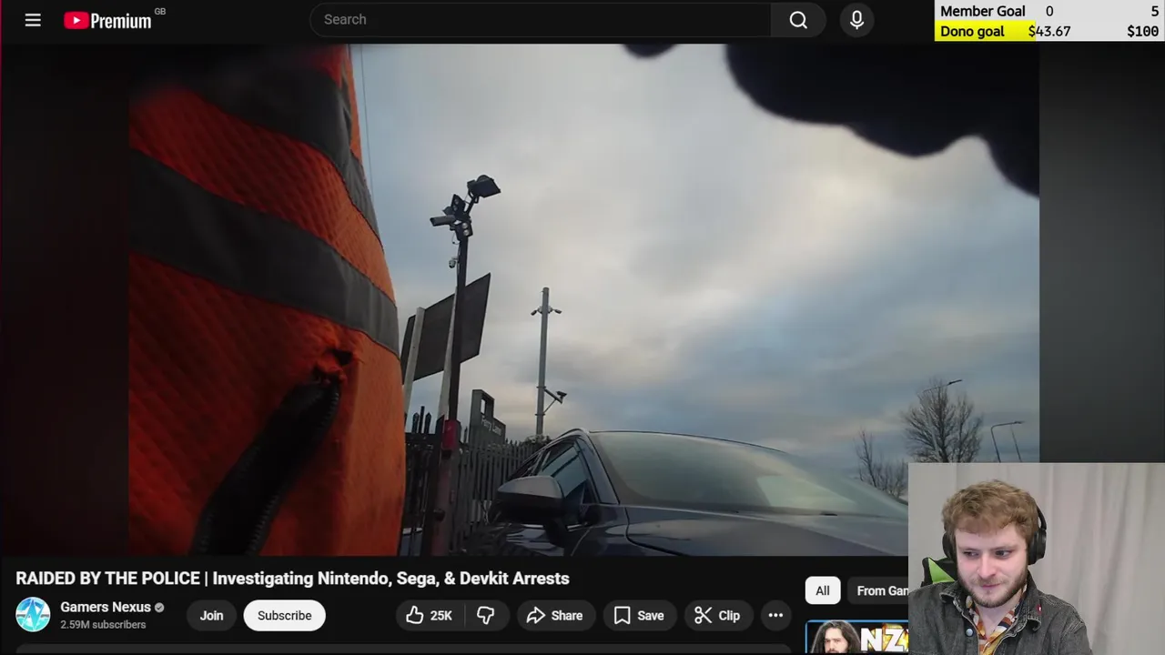Click into the Search input field
Viewport: 1165px width, 655px height.
tap(541, 19)
